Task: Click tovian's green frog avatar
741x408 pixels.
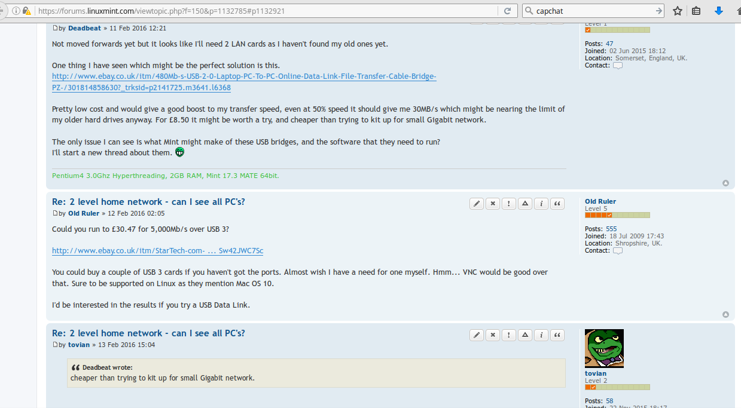Action: [604, 348]
